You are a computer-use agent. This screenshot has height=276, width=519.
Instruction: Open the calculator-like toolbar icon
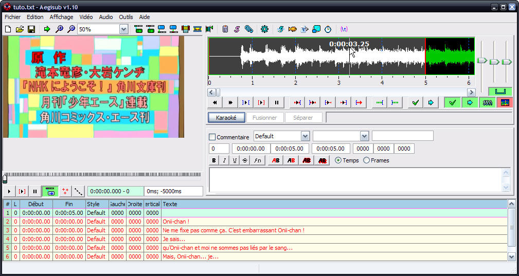point(225,29)
